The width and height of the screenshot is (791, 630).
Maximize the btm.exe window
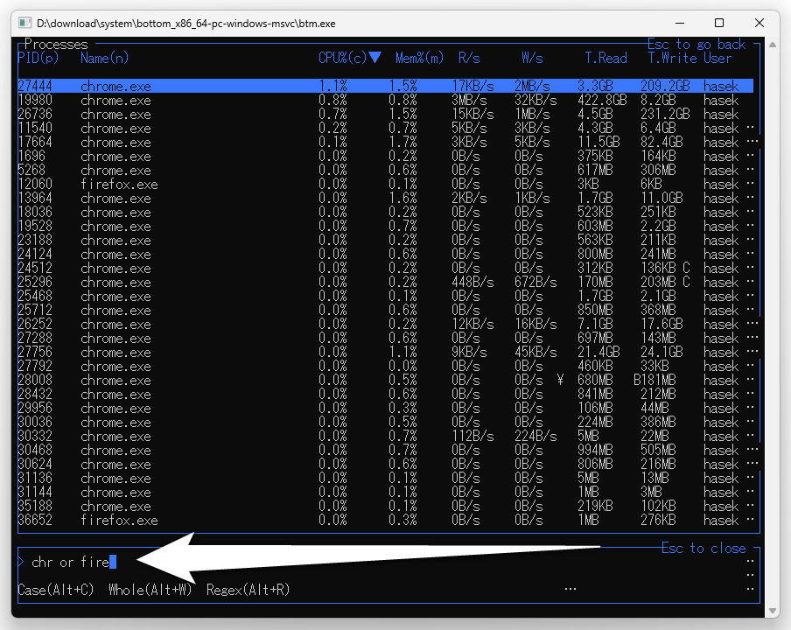point(719,24)
